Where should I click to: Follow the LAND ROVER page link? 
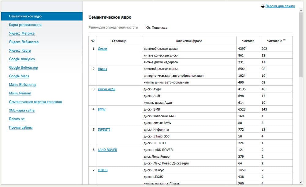[107, 150]
